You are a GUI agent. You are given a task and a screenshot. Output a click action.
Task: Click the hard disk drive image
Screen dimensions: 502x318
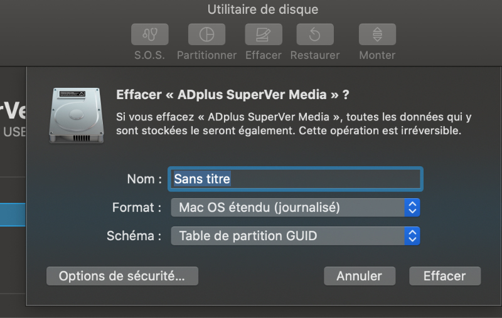[x=77, y=115]
